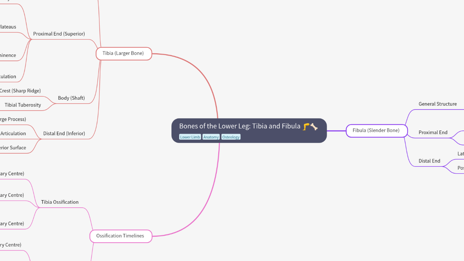Select the Anatomy tag
Screen dimensions: 464x261
211,137
